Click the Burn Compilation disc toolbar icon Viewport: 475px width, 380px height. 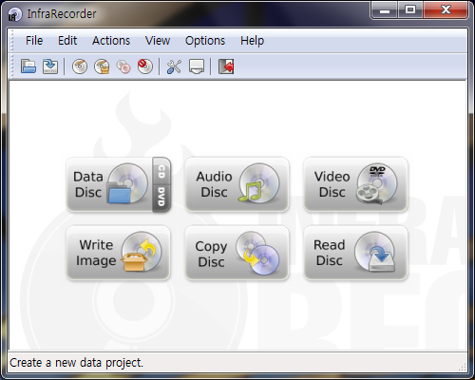[x=80, y=66]
